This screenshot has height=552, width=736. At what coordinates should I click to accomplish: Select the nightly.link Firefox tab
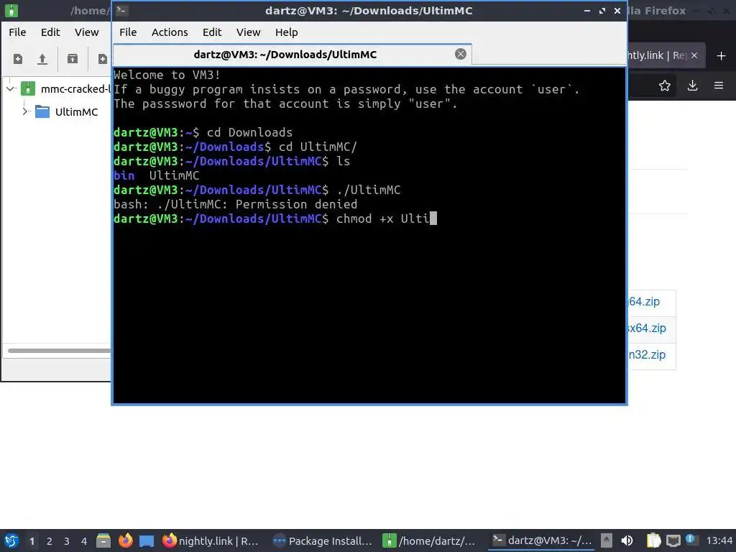point(655,55)
